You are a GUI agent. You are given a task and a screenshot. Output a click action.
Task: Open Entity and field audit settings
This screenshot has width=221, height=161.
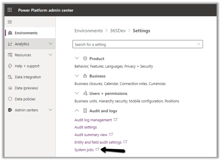coord(98,142)
